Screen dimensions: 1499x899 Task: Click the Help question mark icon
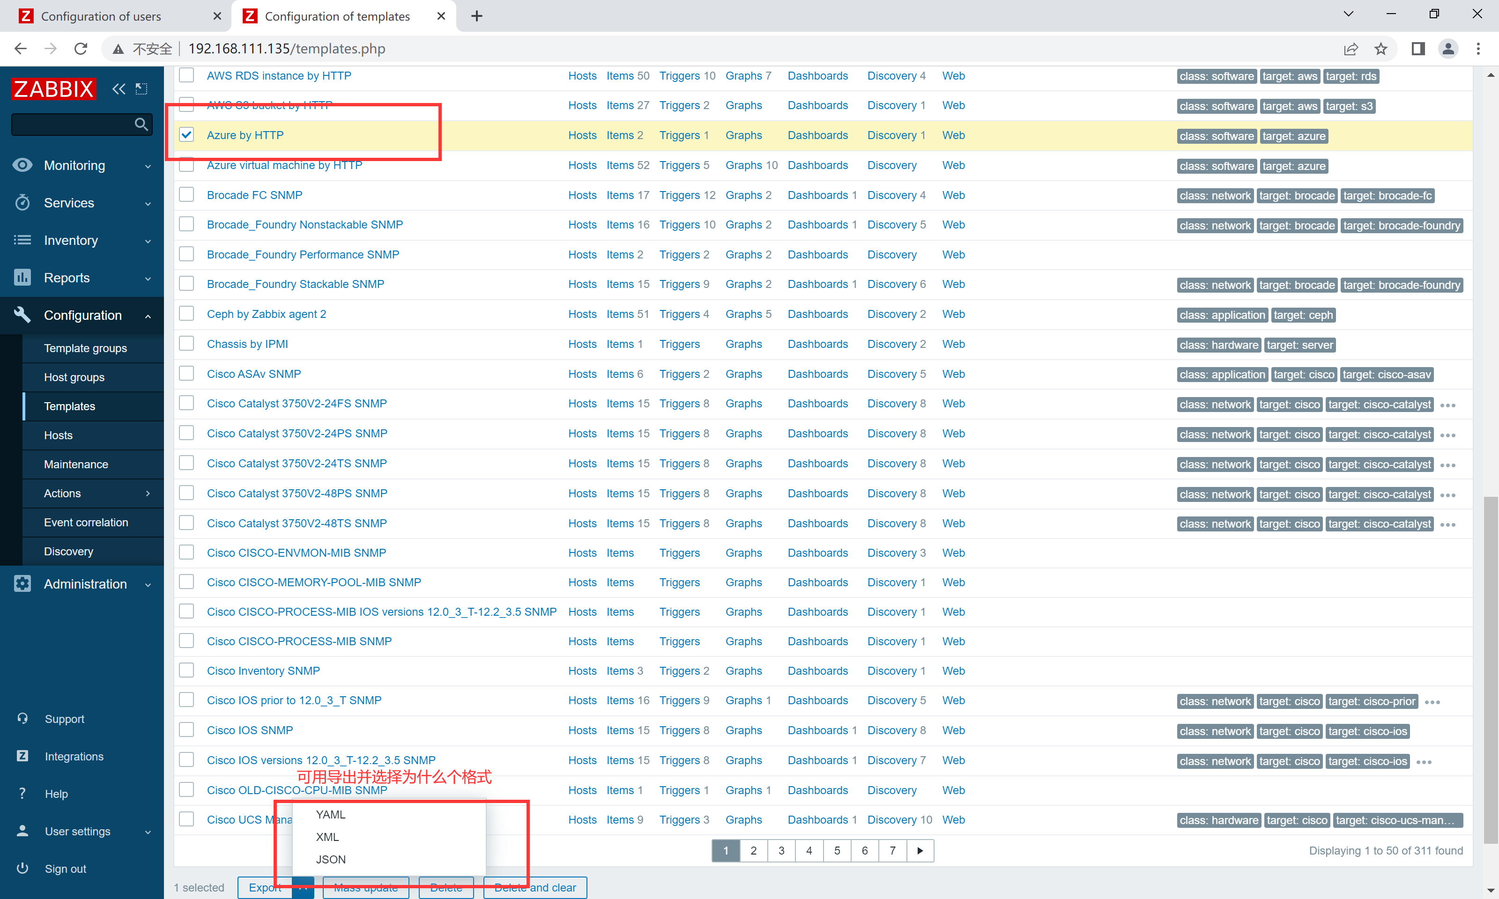(x=22, y=793)
